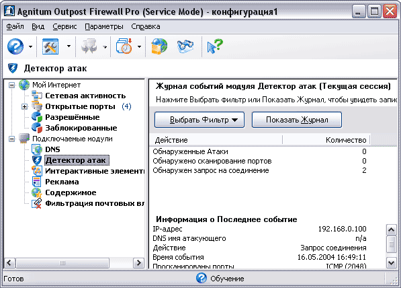The image size is (401, 288).
Task: Collapse the Подключаемые модули tree node
Action: (x=12, y=139)
